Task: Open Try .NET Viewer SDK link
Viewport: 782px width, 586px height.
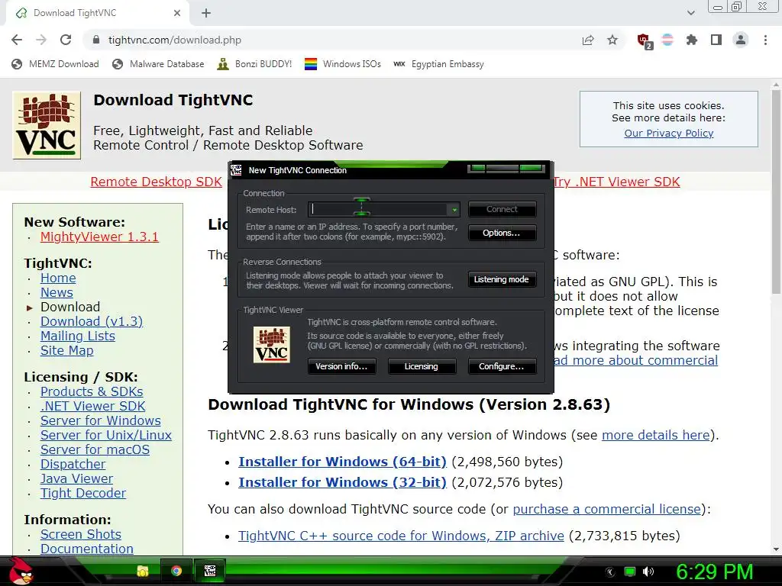Action: point(616,182)
